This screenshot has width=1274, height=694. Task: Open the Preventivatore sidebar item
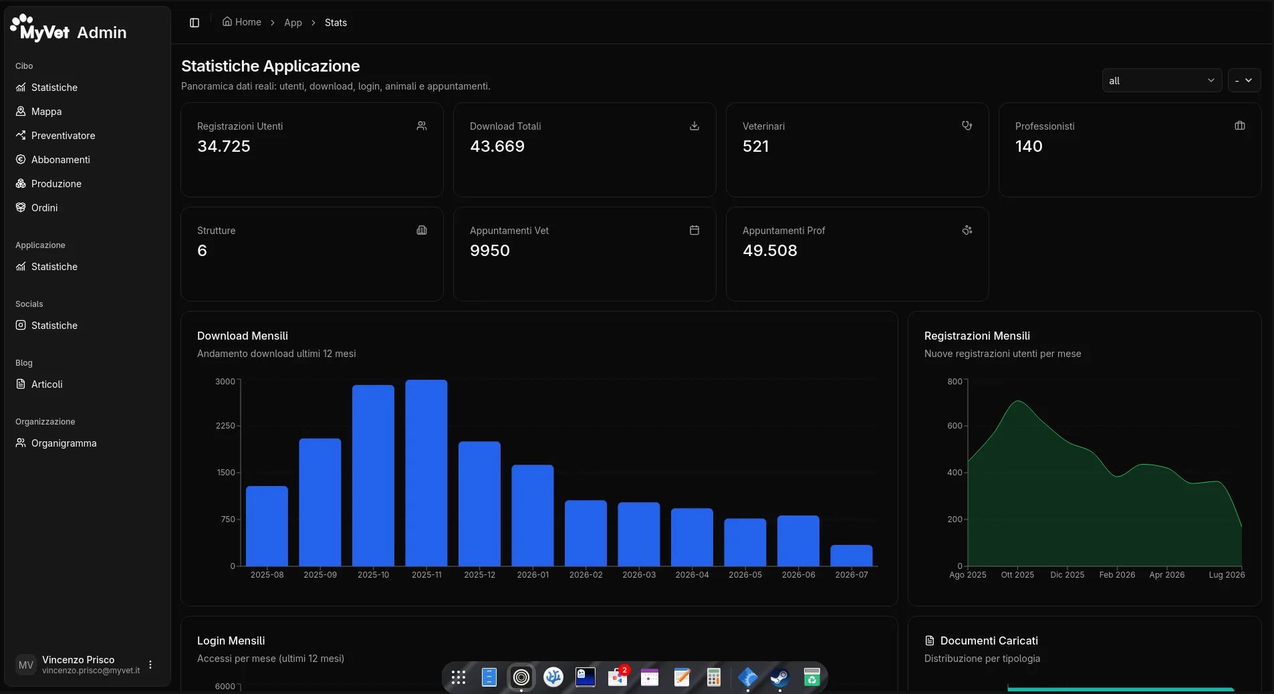coord(87,136)
